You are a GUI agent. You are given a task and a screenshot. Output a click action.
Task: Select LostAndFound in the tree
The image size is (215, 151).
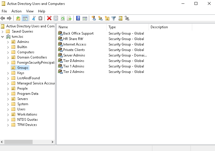pyautogui.click(x=28, y=78)
